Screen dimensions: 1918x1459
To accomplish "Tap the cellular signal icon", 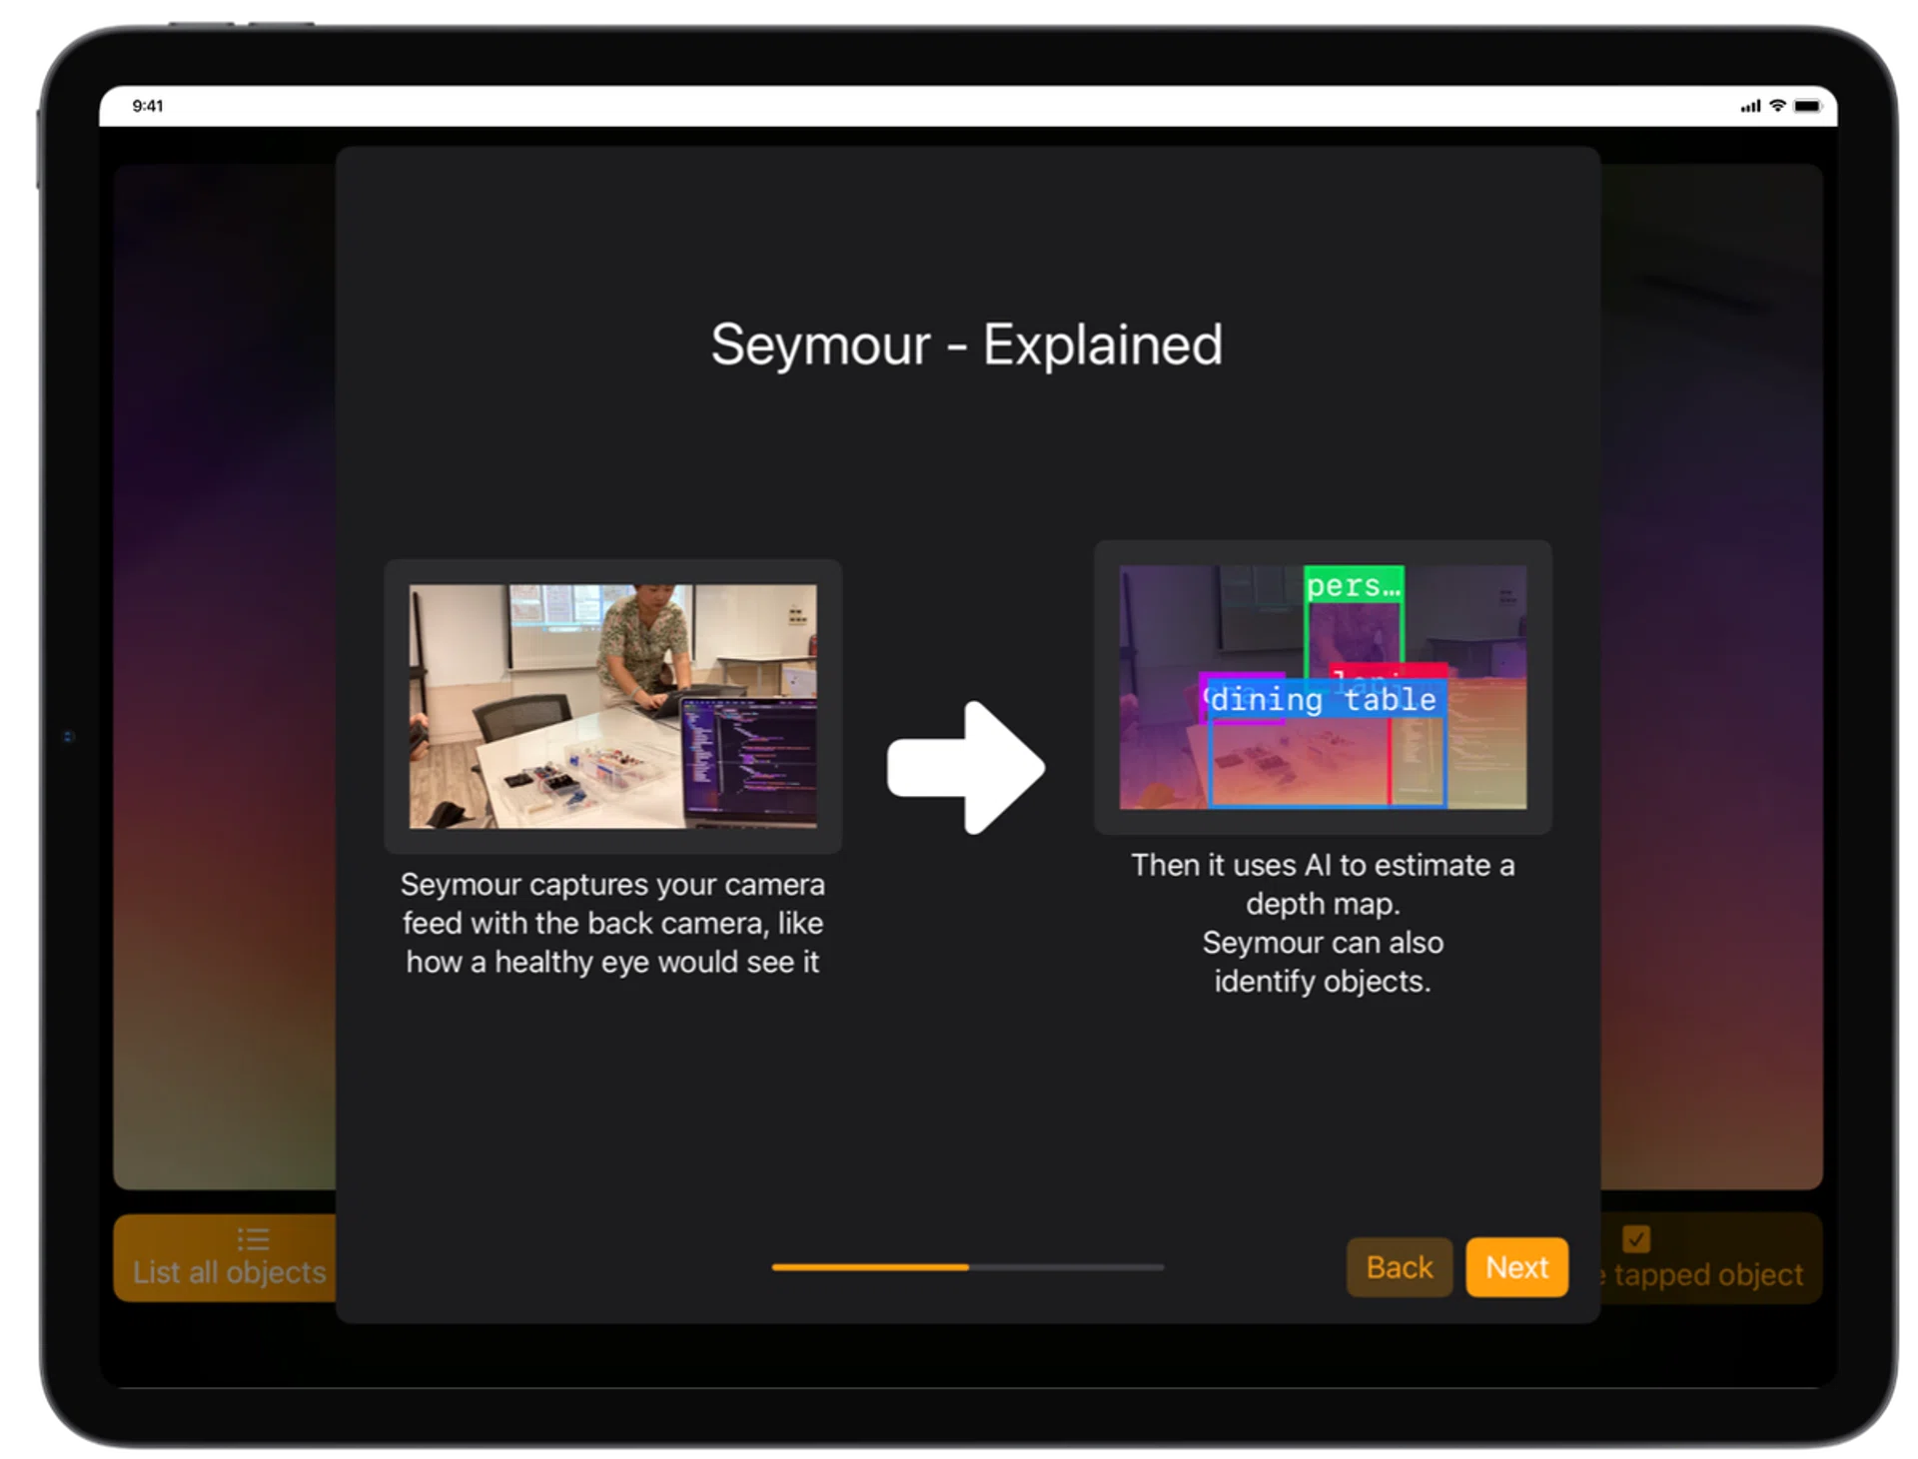I will (x=1750, y=106).
